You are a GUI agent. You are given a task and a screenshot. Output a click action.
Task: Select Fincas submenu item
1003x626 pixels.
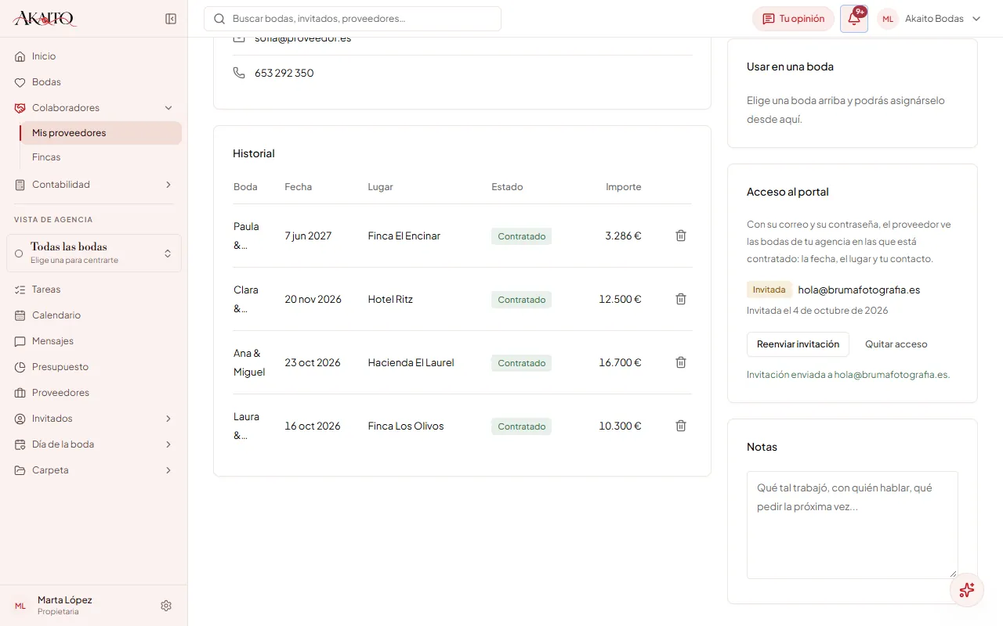coord(101,157)
